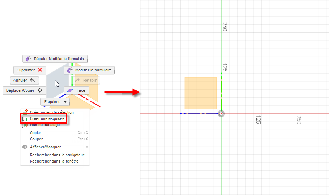Expand the Esquisse dropdown arrow
The width and height of the screenshot is (329, 195).
[x=66, y=102]
